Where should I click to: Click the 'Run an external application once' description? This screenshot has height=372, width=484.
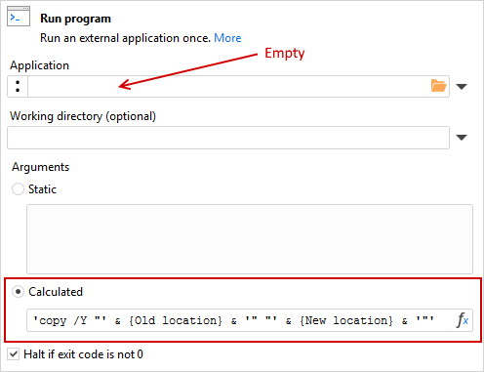(x=125, y=38)
